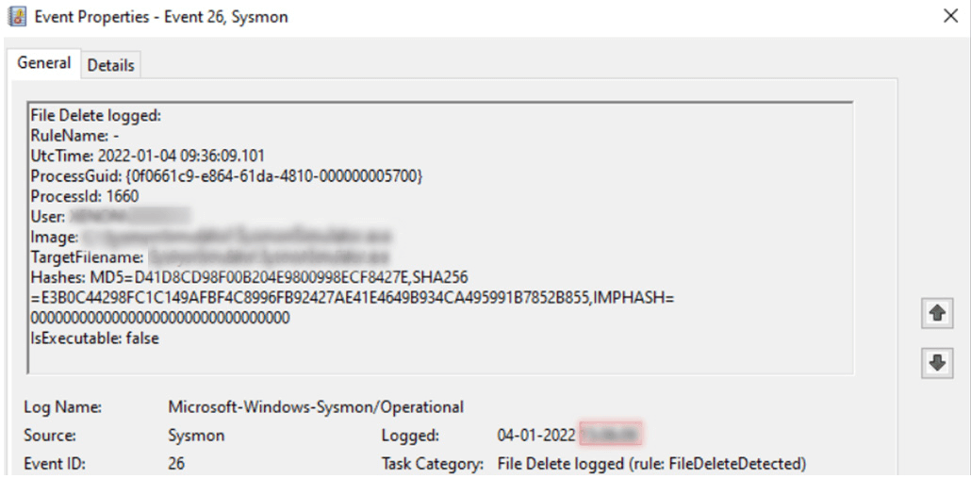This screenshot has width=971, height=479.
Task: Click the Event ID value 26
Action: (176, 464)
